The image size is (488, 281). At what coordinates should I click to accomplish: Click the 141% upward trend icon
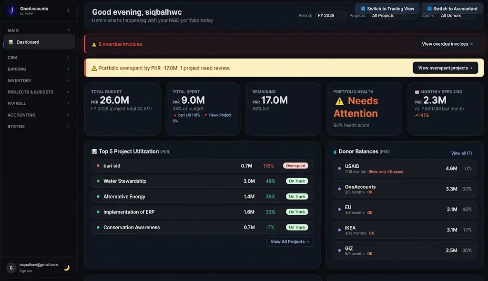click(x=416, y=115)
